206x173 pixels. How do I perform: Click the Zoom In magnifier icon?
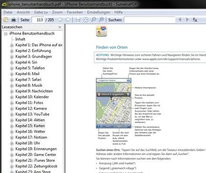pos(102,20)
